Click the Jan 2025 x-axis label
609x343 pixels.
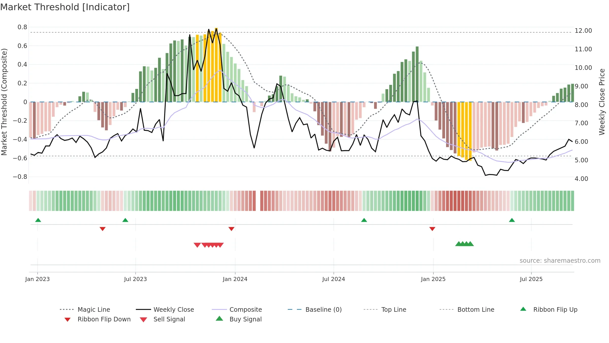433,279
